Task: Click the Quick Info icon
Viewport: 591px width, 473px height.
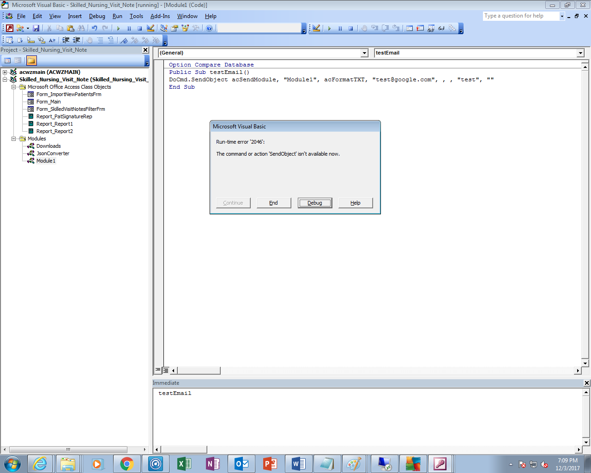Action: tap(31, 40)
